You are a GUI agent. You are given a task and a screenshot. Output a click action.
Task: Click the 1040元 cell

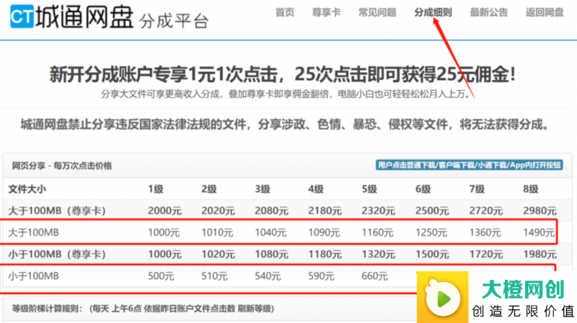coord(270,232)
